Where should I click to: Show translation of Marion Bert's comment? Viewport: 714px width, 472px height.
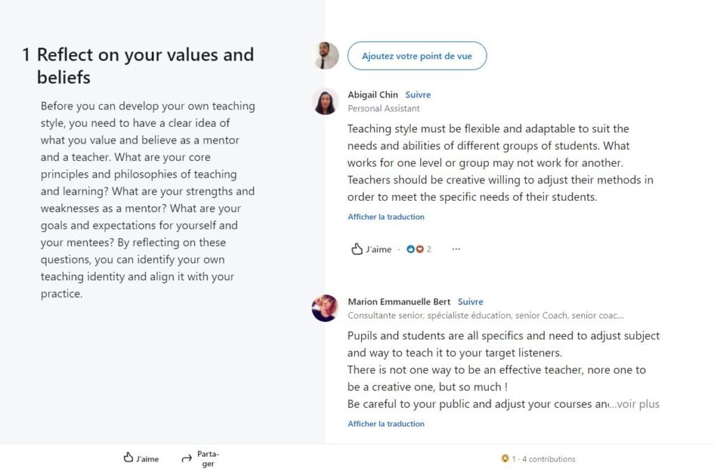coord(386,424)
